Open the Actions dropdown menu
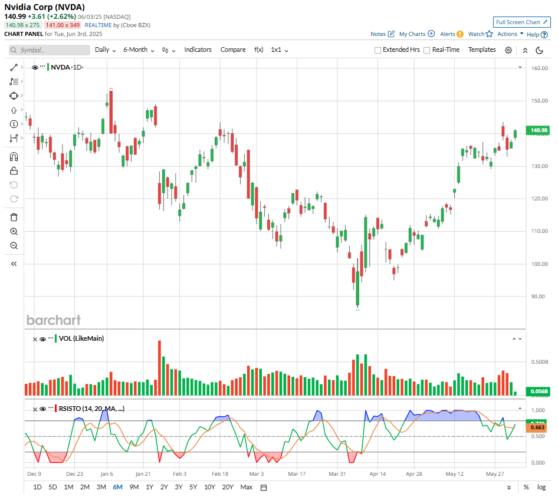The width and height of the screenshot is (558, 497). click(x=510, y=34)
